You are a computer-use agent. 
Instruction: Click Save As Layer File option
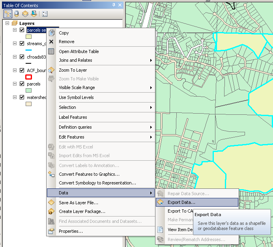(x=78, y=203)
